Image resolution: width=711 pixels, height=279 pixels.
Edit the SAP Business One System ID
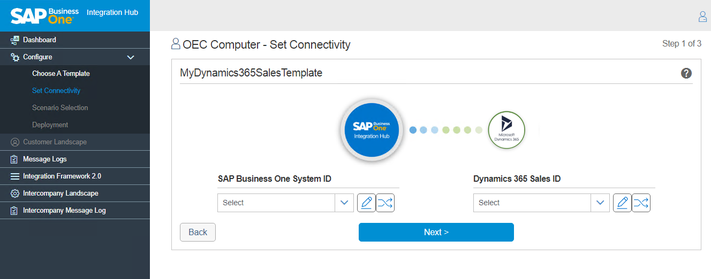[366, 203]
